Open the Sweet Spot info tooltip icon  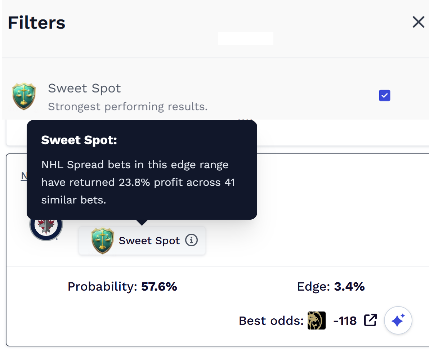192,240
